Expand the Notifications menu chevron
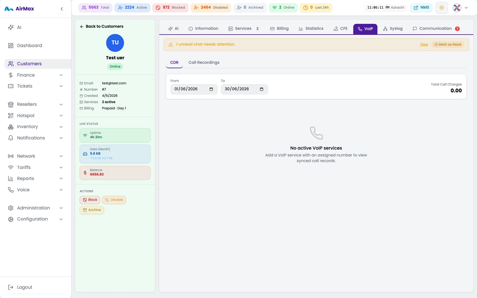477x298 pixels. 61,138
